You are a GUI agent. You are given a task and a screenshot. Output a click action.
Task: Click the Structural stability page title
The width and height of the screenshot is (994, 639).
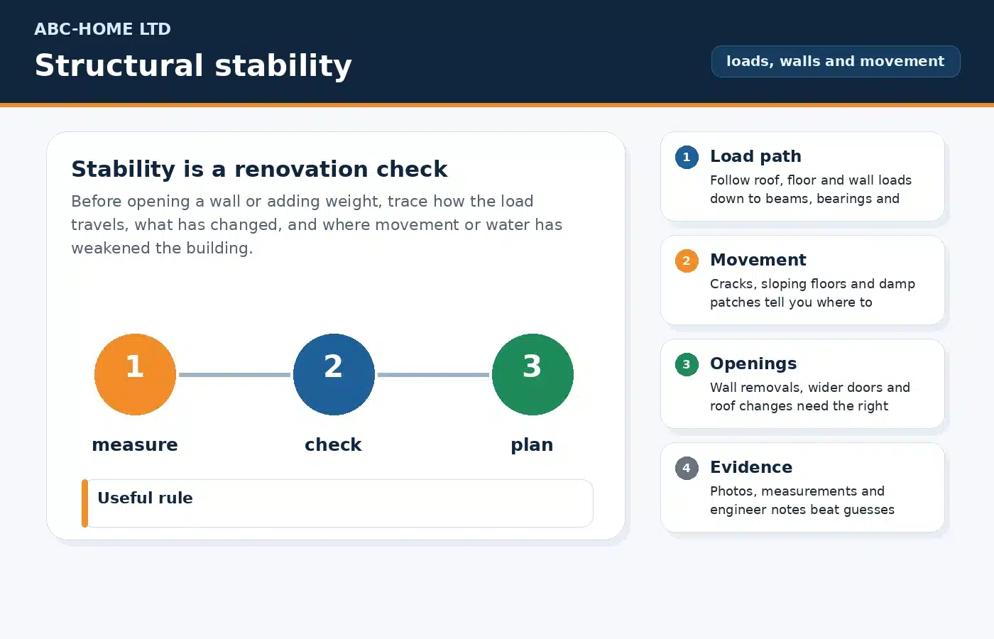coord(193,65)
